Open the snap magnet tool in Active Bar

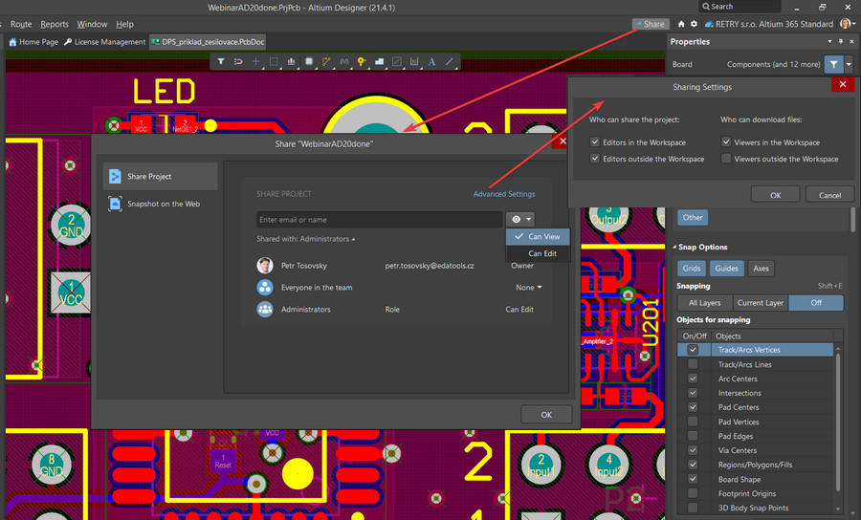click(238, 61)
